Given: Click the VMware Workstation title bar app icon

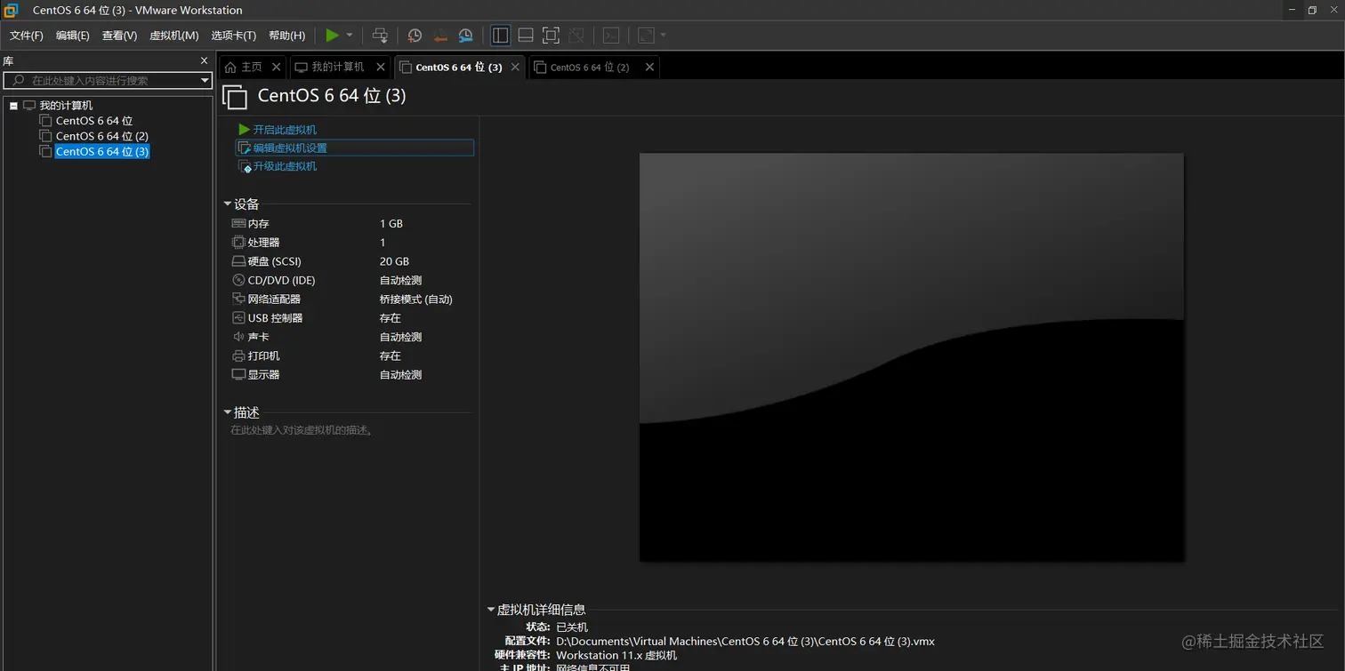Looking at the screenshot, I should pyautogui.click(x=11, y=10).
